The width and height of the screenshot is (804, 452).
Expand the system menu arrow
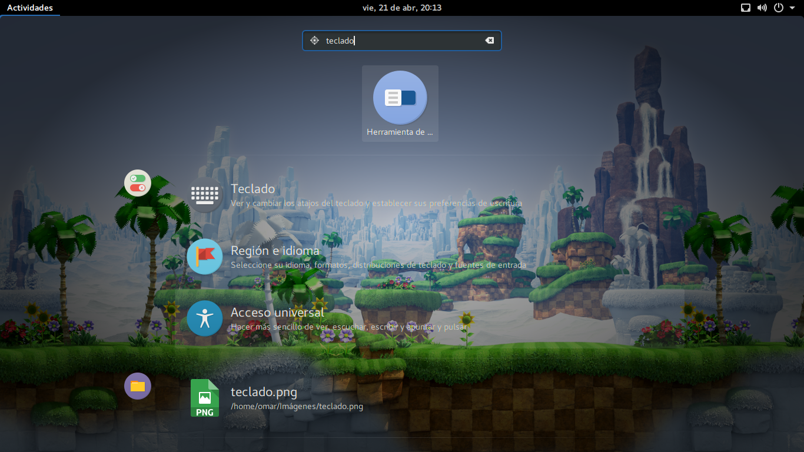coord(792,8)
